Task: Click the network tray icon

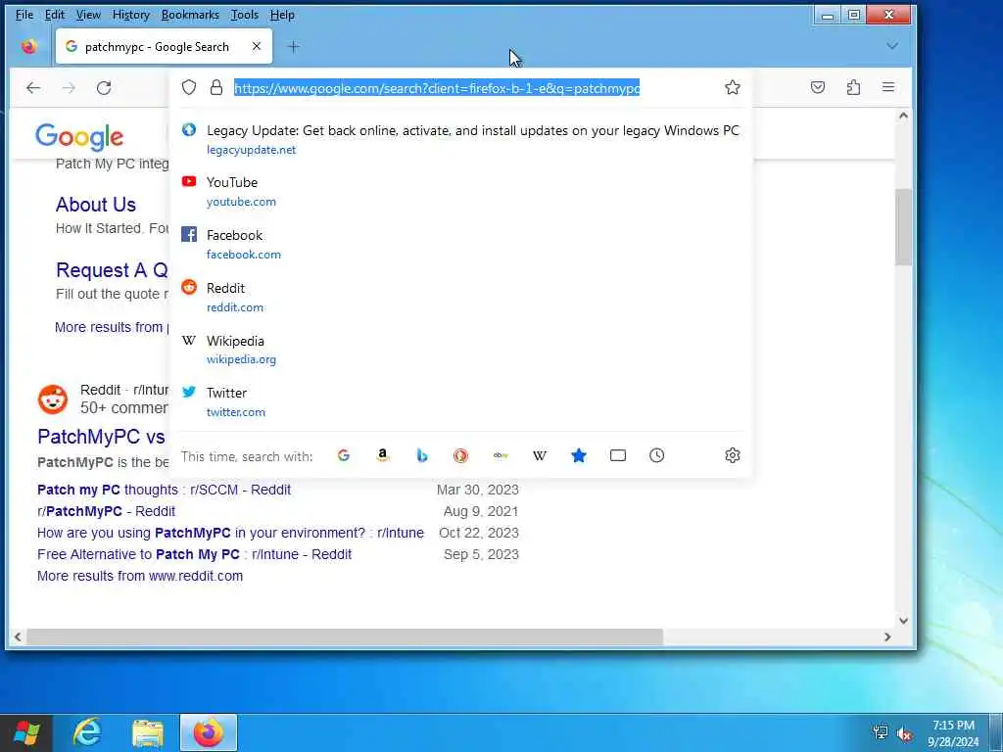Action: point(881,732)
